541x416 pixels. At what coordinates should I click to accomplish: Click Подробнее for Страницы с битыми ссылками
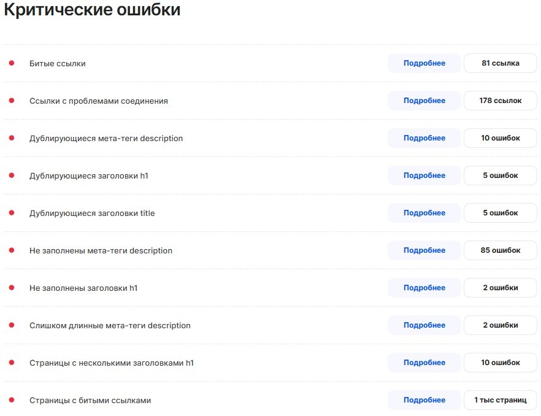(x=424, y=400)
